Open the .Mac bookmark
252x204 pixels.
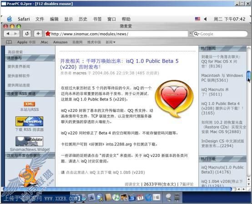[x=44, y=42]
